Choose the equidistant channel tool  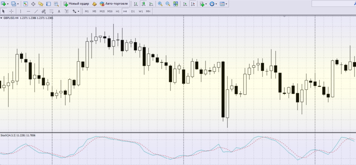point(44,11)
